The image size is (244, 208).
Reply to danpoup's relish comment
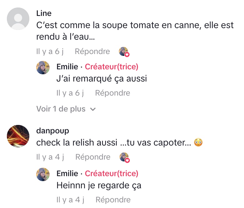(x=93, y=157)
